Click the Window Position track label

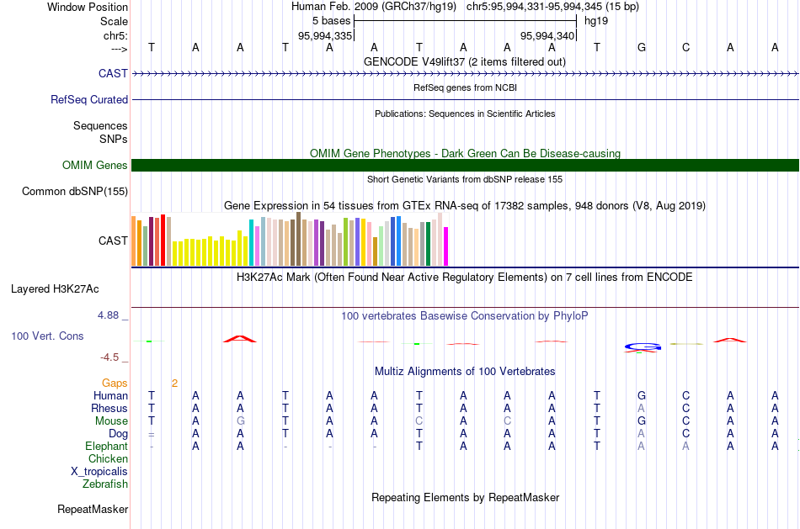click(88, 7)
